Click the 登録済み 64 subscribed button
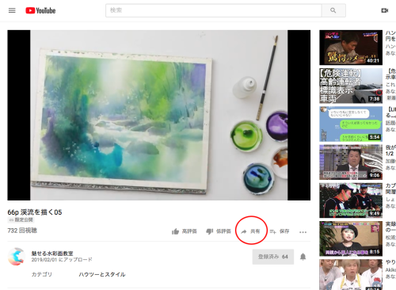 tap(273, 257)
